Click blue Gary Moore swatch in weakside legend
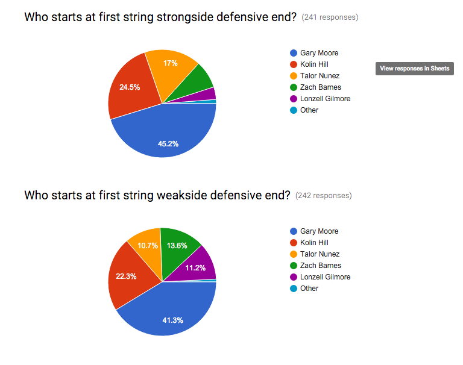463x365 pixels. pos(294,231)
